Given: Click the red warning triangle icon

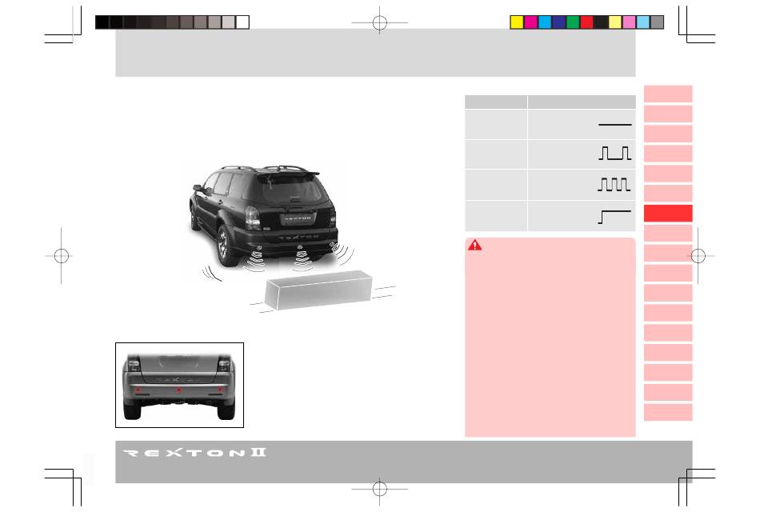Looking at the screenshot, I should coord(474,245).
